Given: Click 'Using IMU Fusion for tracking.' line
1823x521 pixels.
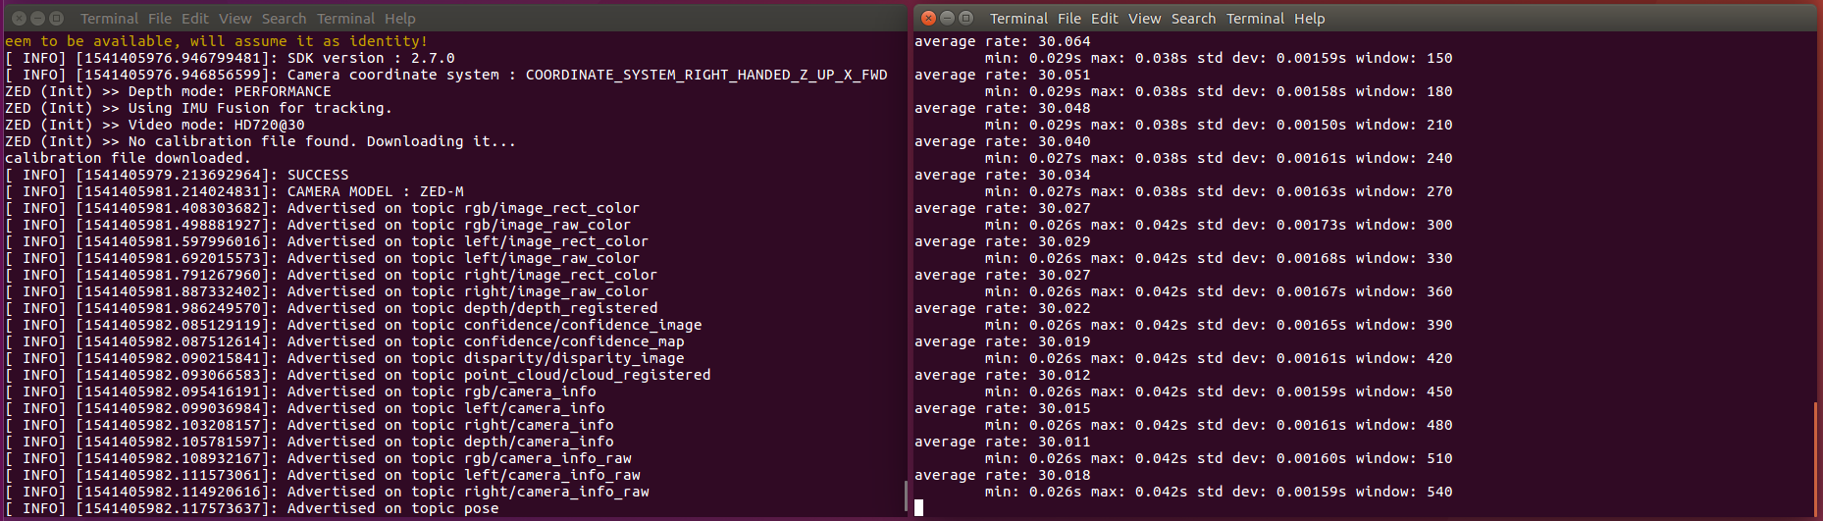Looking at the screenshot, I should 198,108.
